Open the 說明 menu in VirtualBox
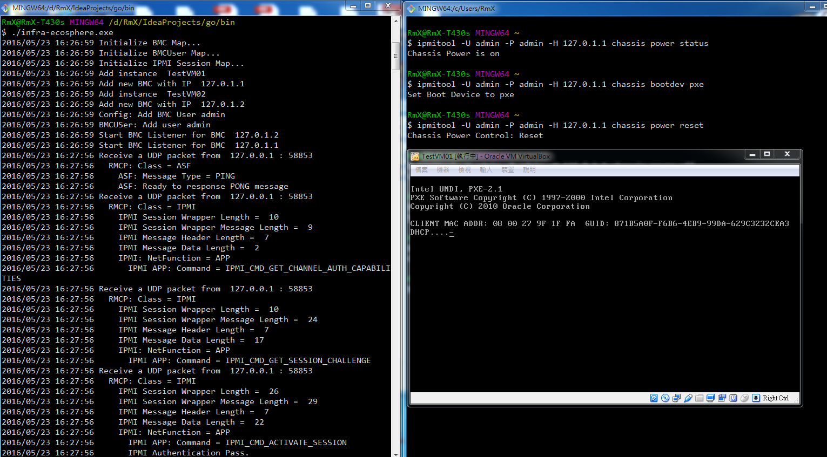This screenshot has width=827, height=457. pos(529,170)
